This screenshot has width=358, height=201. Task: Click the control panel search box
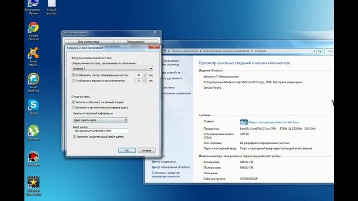329,51
